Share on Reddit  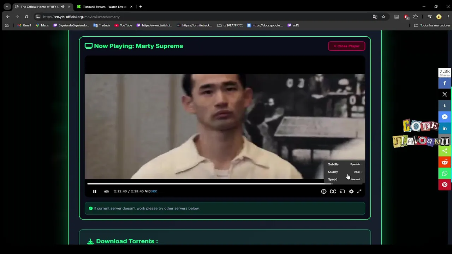click(445, 162)
